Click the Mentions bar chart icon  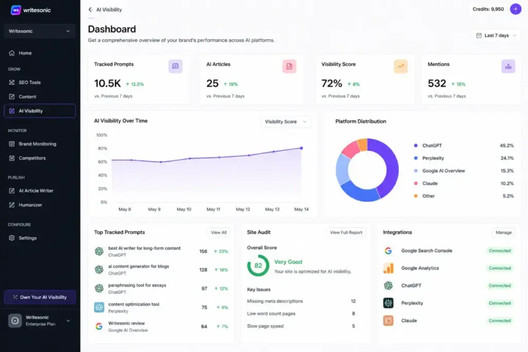point(508,66)
